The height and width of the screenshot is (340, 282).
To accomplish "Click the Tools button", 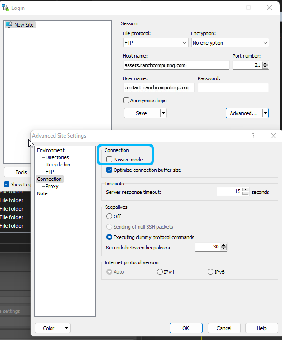I will click(x=17, y=172).
